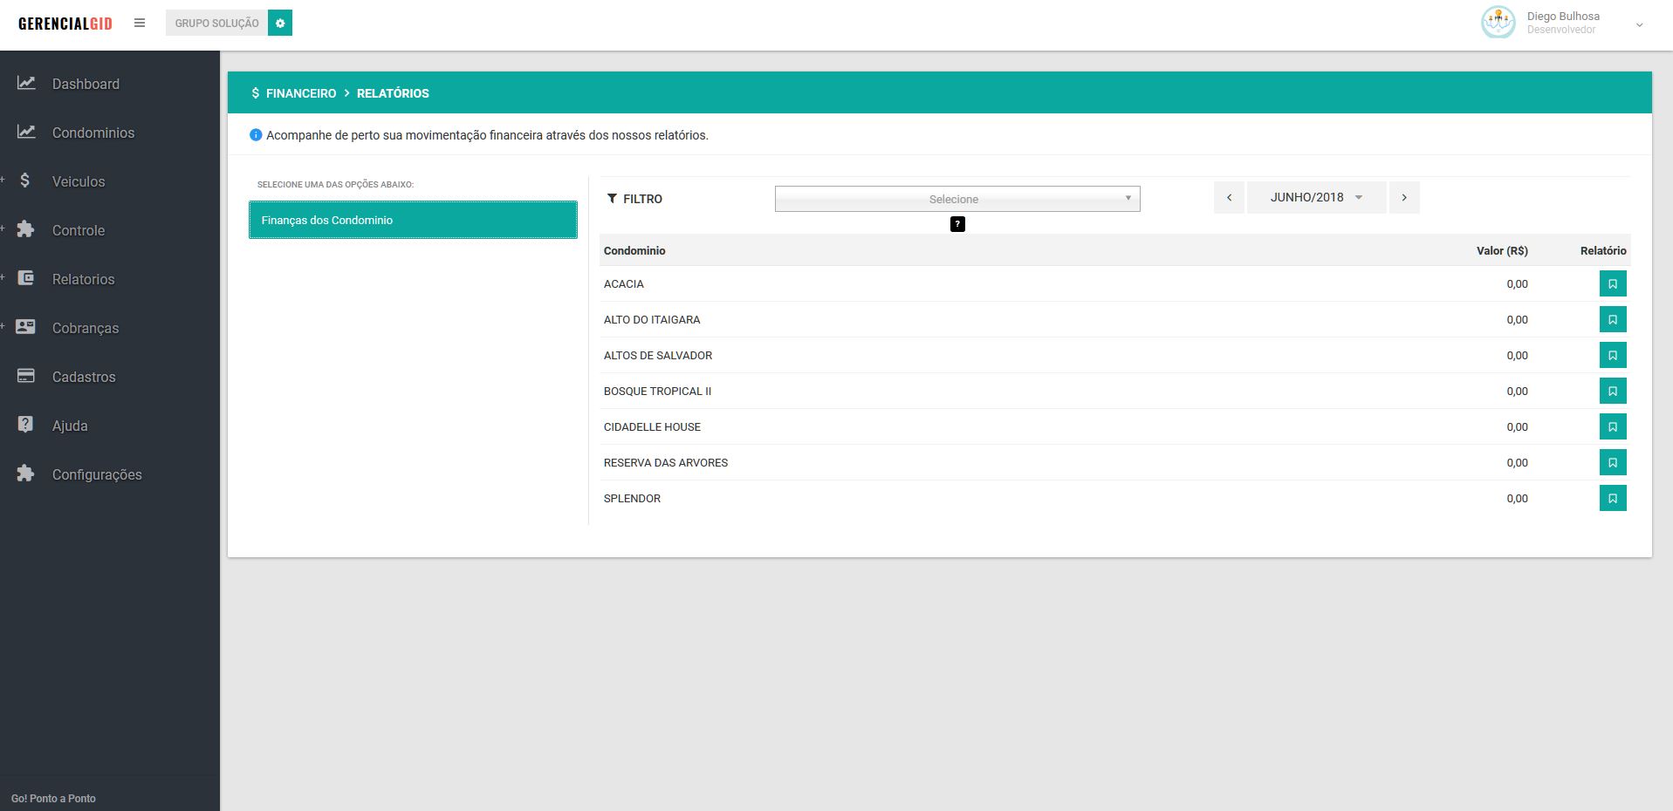The height and width of the screenshot is (811, 1673).
Task: Open Relatorios in the sidebar
Action: click(84, 279)
